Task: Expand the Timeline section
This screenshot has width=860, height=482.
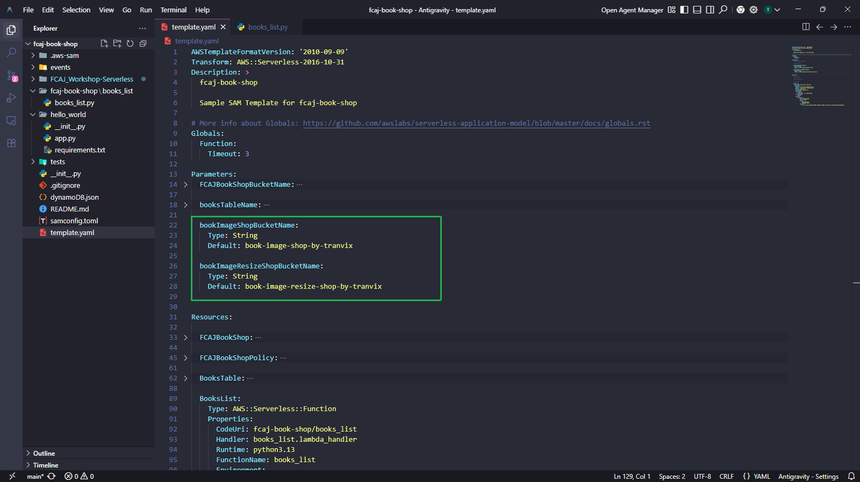Action: [x=89, y=465]
